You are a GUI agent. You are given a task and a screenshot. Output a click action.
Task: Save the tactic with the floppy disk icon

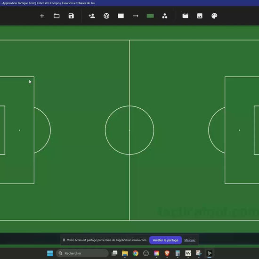click(x=71, y=16)
